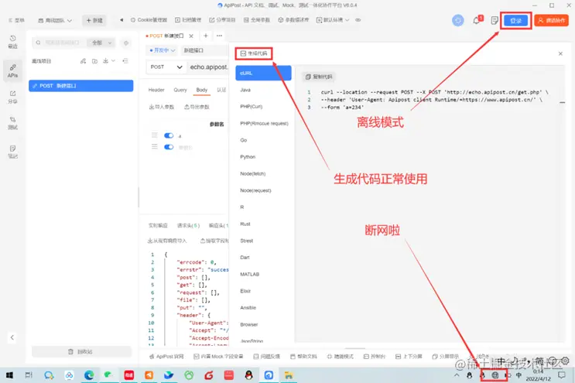Open the 全部 filter dropdown
This screenshot has width=575, height=383.
tap(101, 43)
